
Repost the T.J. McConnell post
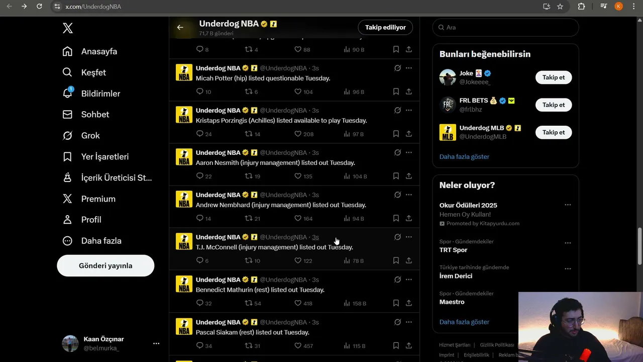(252, 261)
